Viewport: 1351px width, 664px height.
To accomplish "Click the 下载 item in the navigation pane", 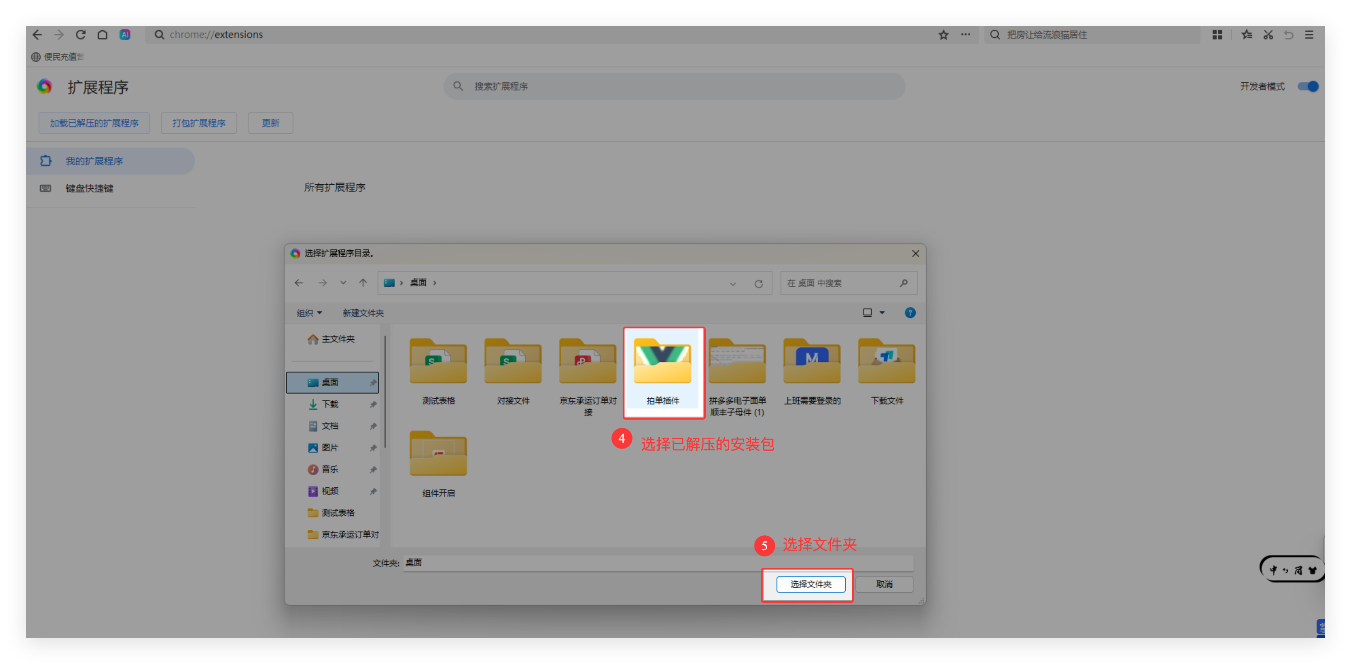I will point(331,404).
